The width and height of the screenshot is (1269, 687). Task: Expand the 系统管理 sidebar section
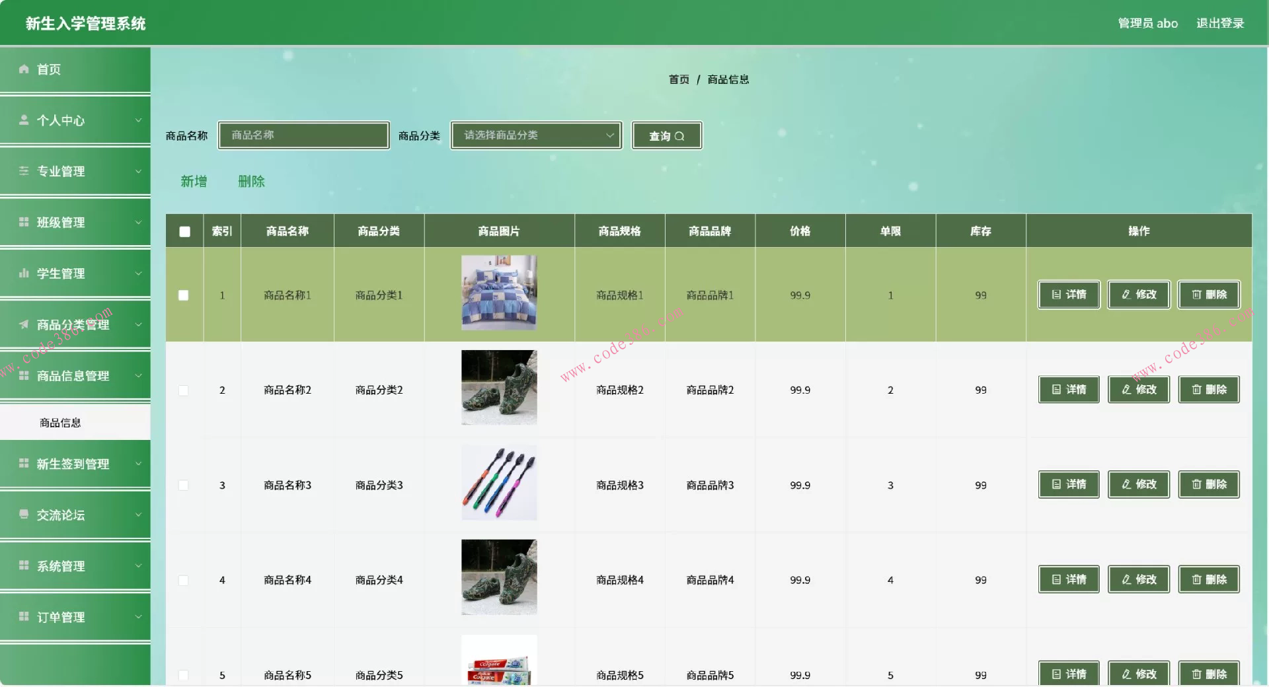point(139,565)
